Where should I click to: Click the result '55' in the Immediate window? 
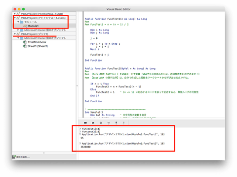pos(82,138)
